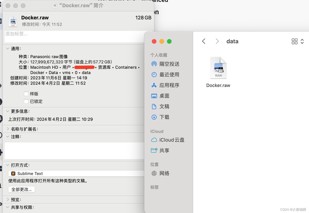Click the 种类: Panasonic raw图像 line
This screenshot has width=309, height=213.
(43, 57)
